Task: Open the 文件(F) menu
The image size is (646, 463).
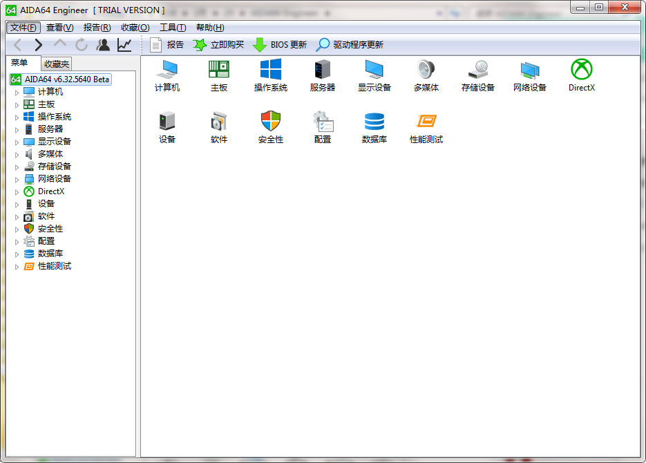Action: coord(23,28)
